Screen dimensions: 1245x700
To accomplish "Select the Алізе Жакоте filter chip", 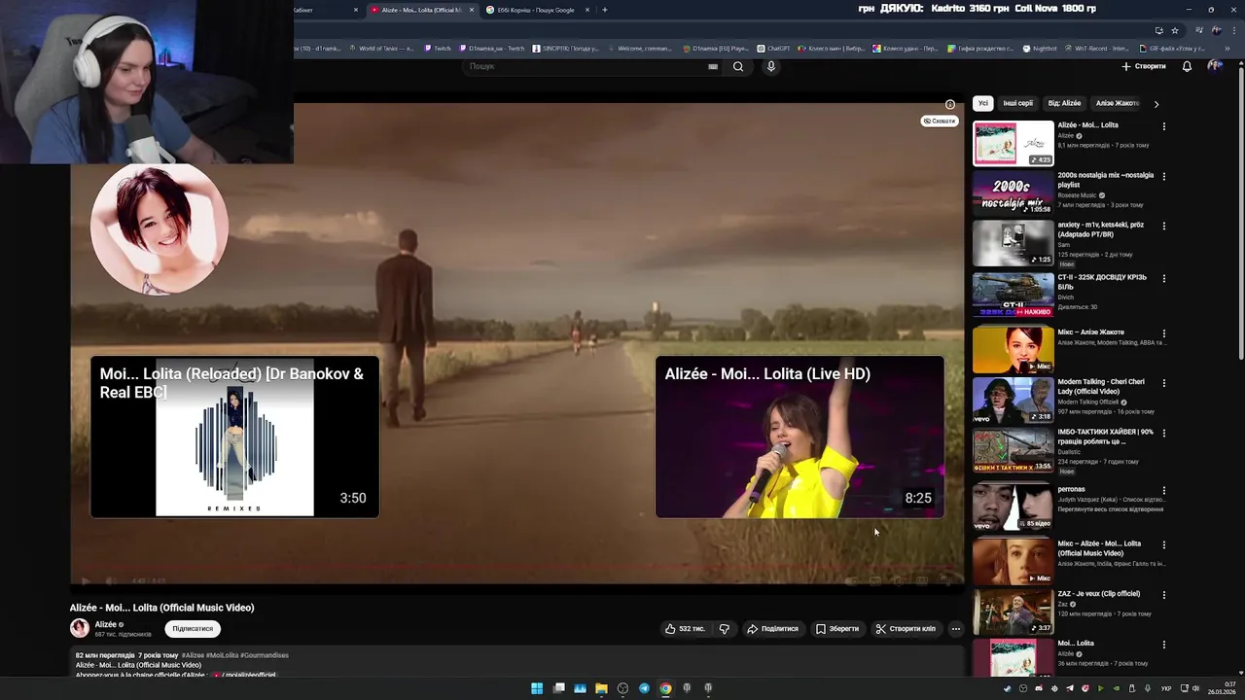I will point(1117,103).
